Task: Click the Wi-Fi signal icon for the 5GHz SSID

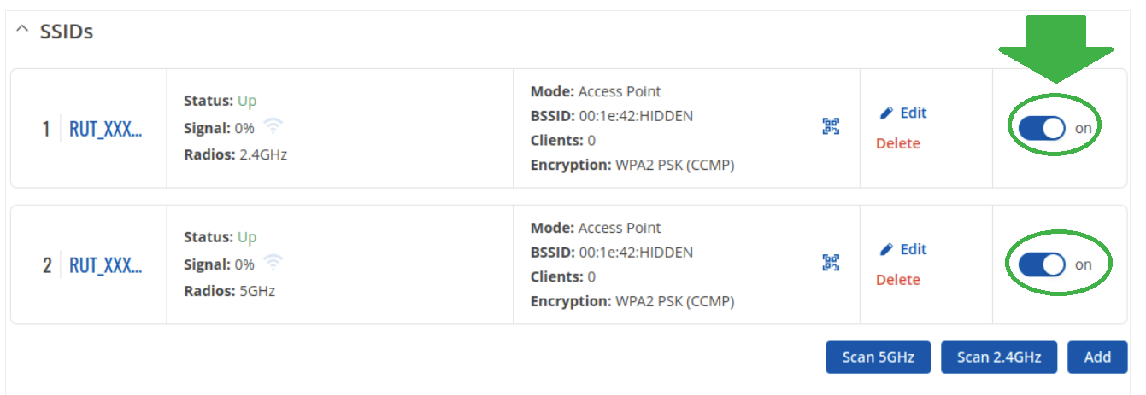Action: tap(273, 264)
